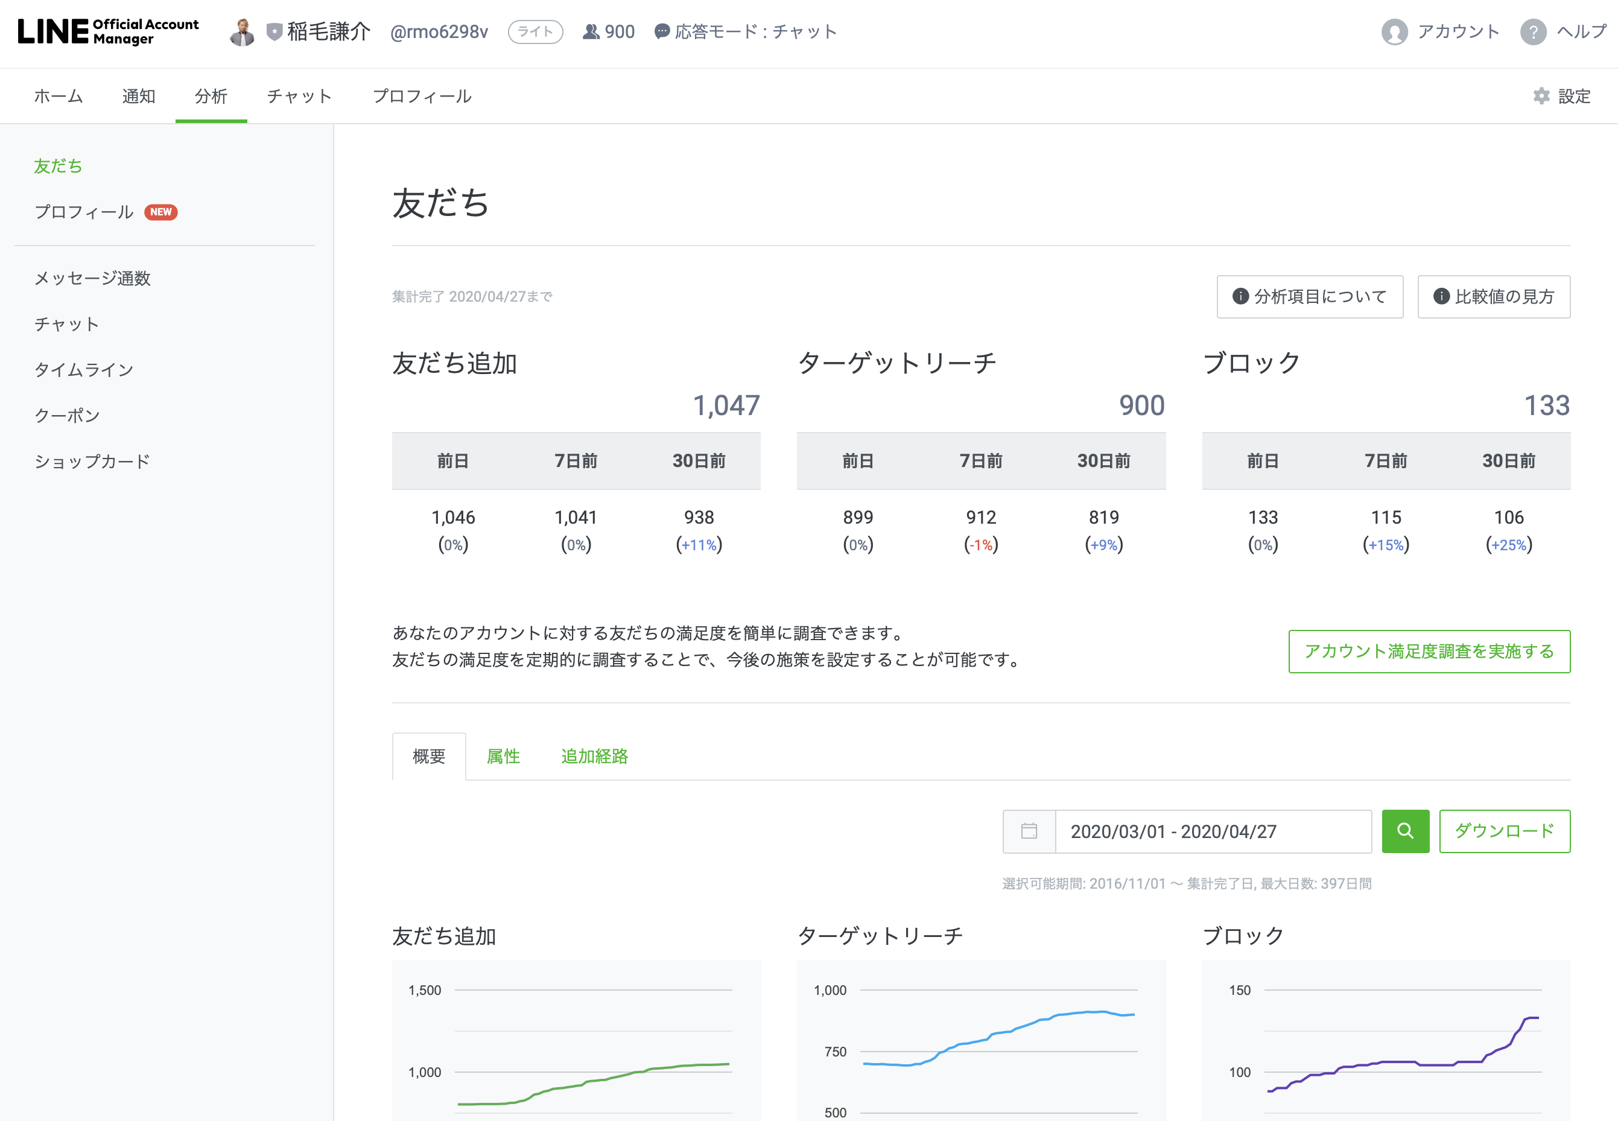Screen dimensions: 1618x1121
Task: Open タイムライン in the sidebar
Action: point(84,369)
